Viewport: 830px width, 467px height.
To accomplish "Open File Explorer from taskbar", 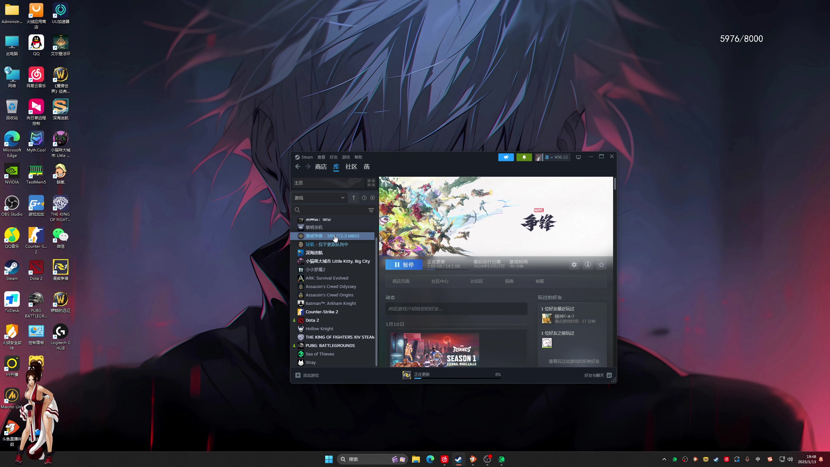I will pyautogui.click(x=416, y=459).
